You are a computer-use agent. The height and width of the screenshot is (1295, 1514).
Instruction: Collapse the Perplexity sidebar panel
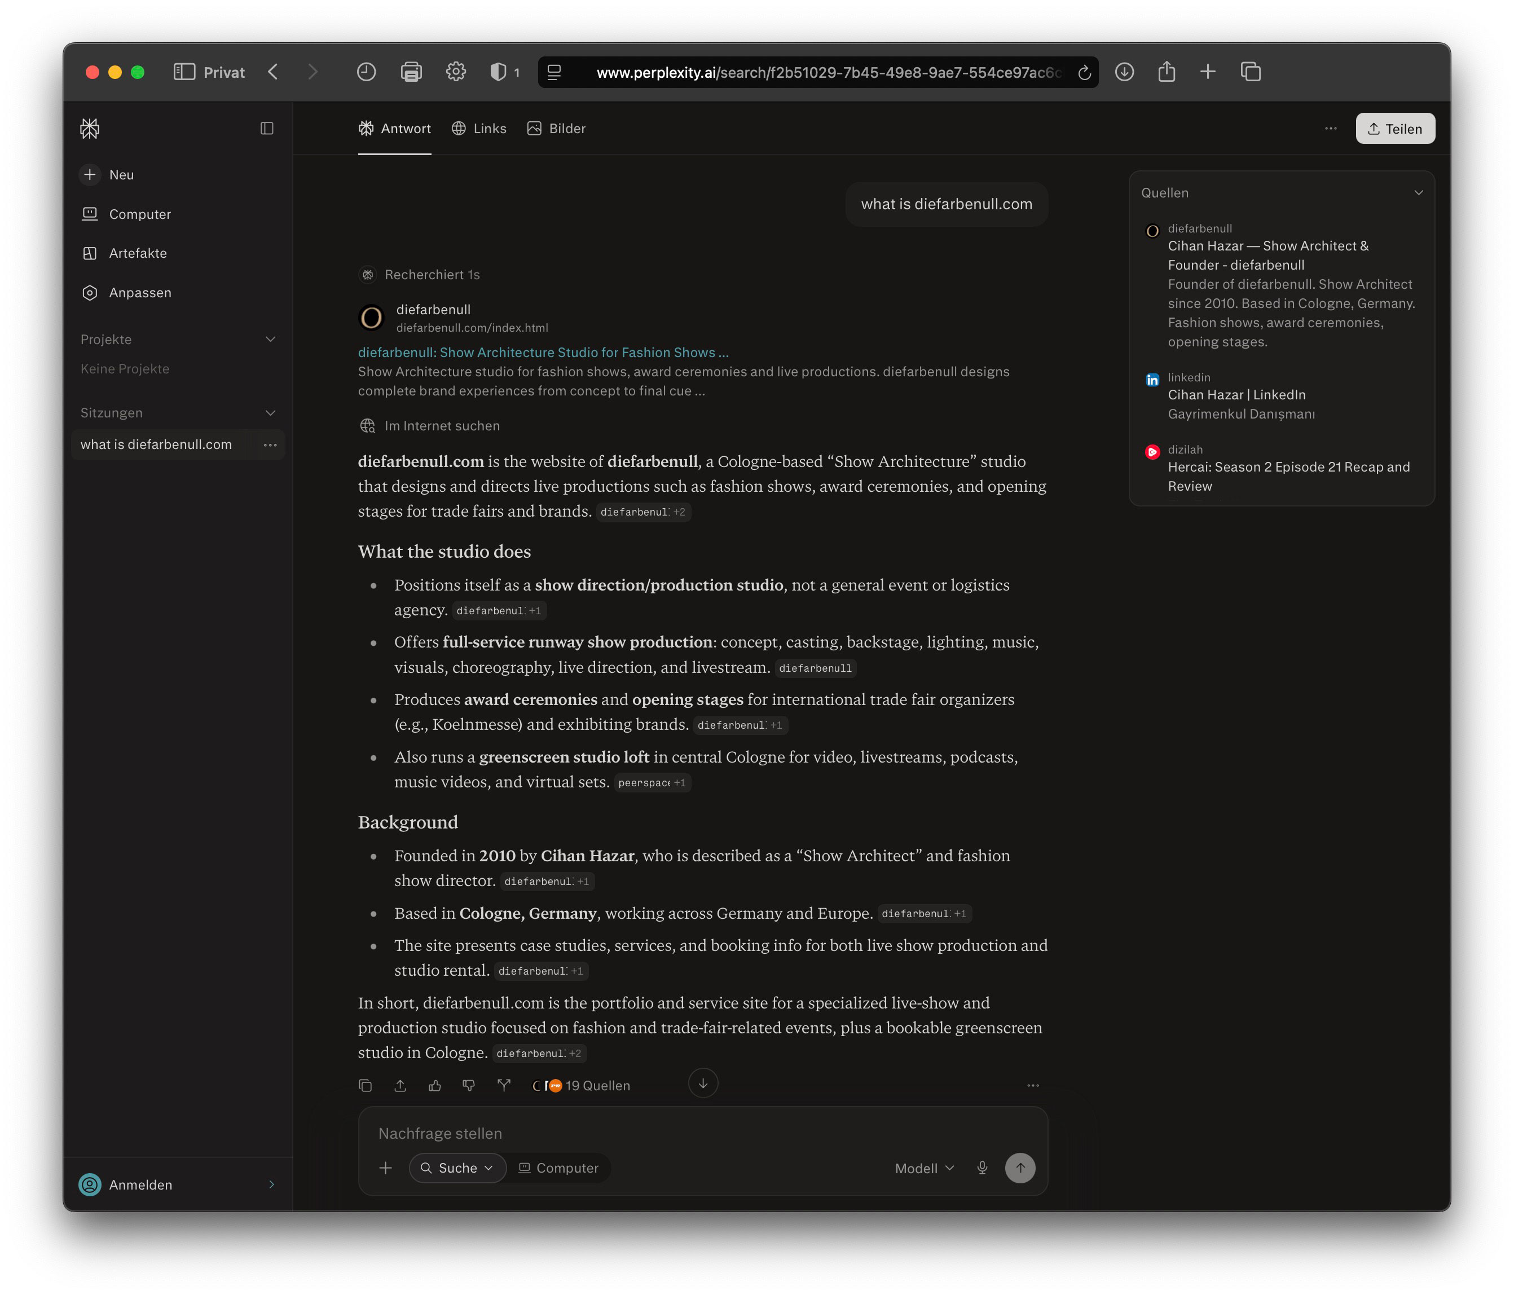[x=267, y=129]
